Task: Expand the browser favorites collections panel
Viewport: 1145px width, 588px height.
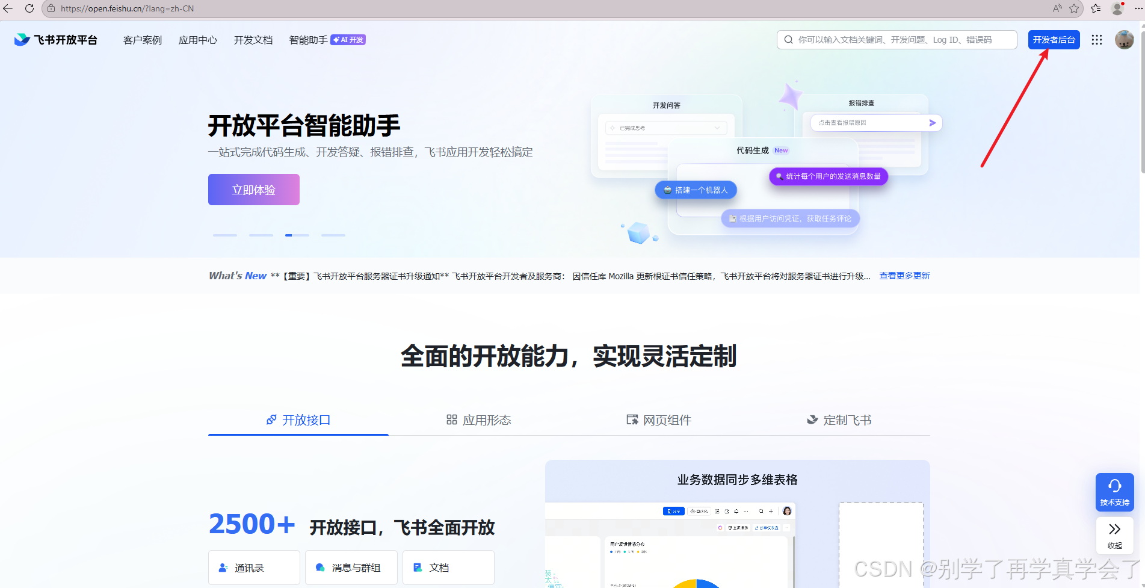Action: pyautogui.click(x=1095, y=8)
